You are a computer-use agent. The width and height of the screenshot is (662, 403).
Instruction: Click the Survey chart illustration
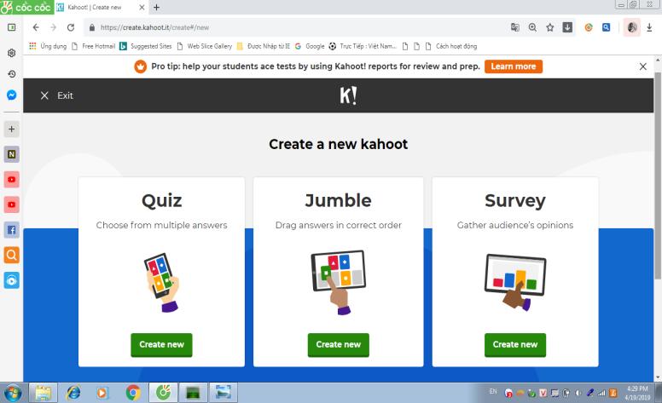(515, 281)
